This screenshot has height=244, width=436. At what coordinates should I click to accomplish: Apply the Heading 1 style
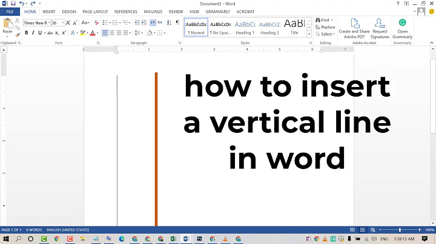(245, 27)
